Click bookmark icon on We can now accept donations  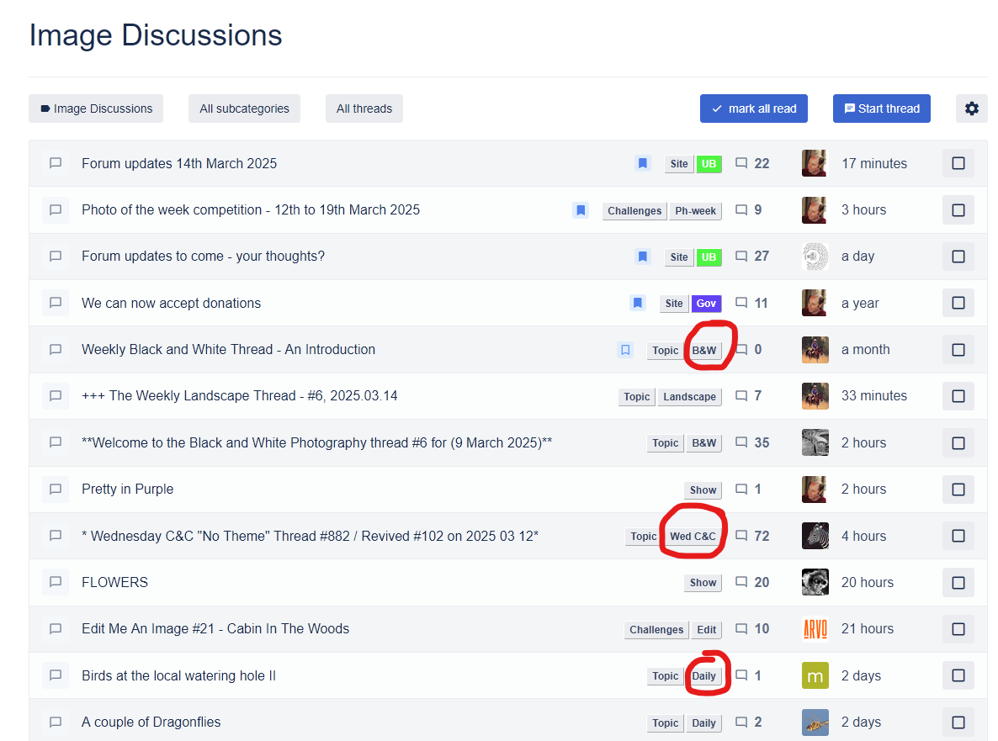coord(638,304)
